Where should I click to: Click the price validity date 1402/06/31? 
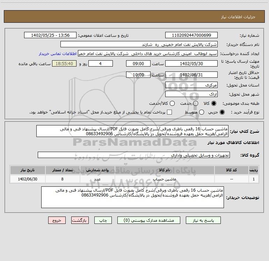click(x=191, y=75)
